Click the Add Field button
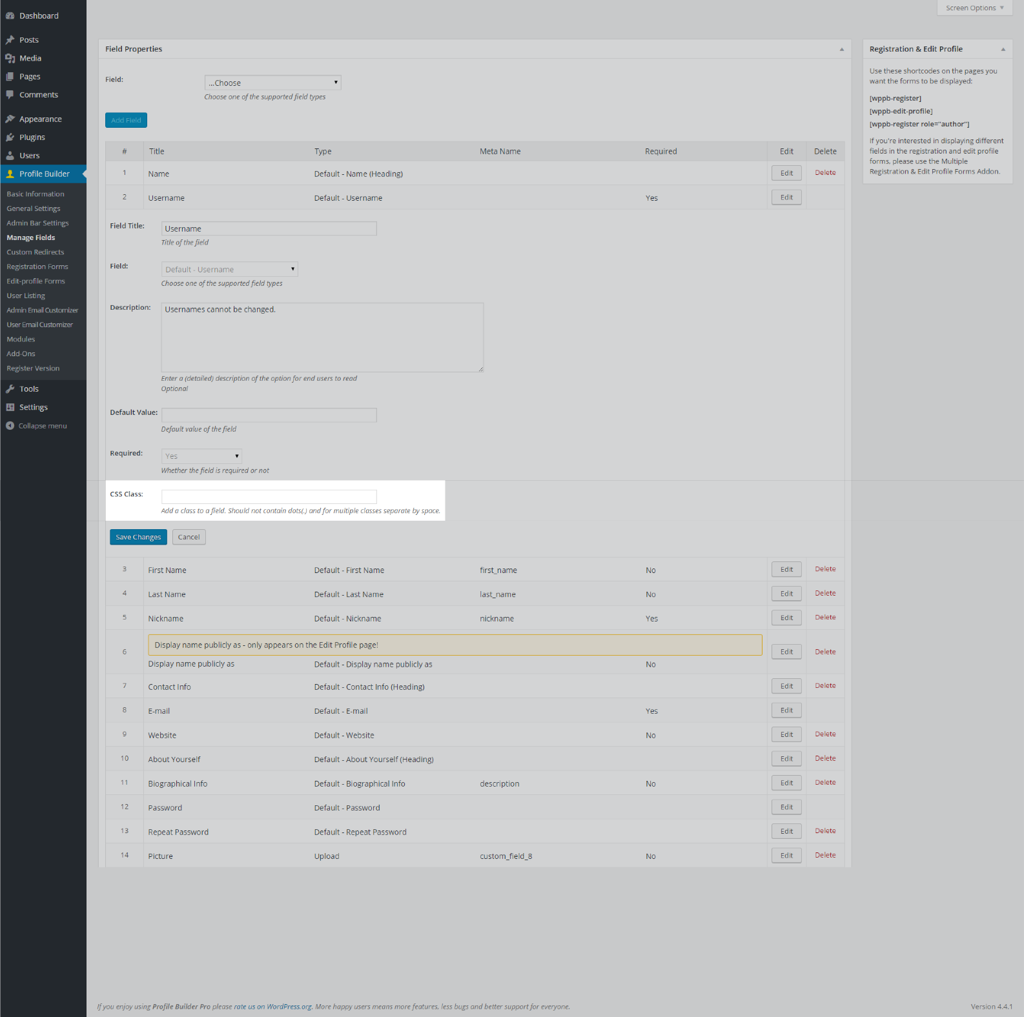This screenshot has height=1017, width=1024. (126, 120)
